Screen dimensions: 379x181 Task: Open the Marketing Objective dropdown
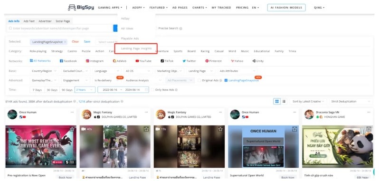click(170, 71)
